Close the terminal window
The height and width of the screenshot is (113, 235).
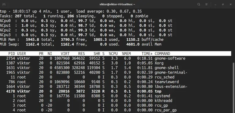pos(231,4)
